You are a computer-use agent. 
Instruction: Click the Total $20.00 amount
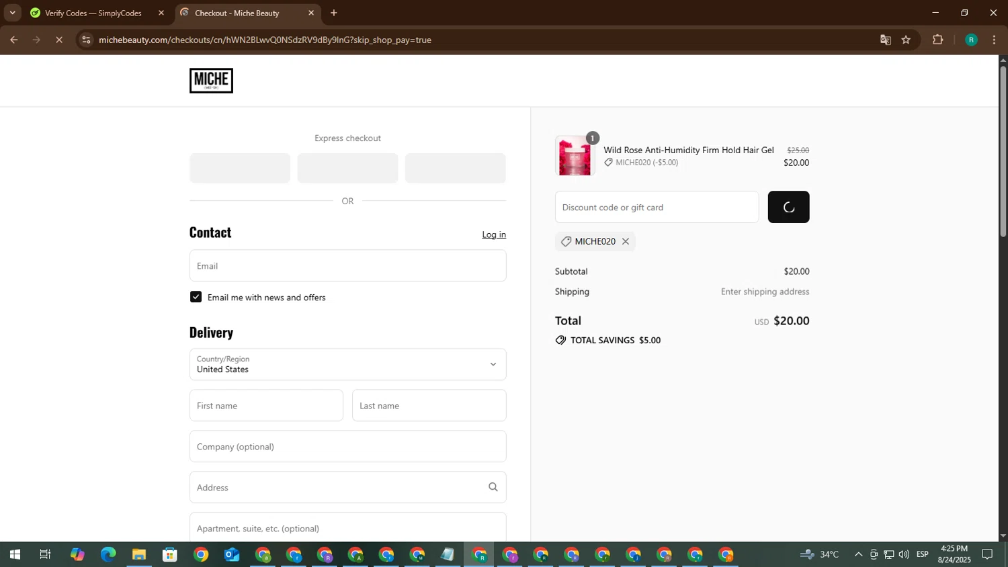(791, 320)
